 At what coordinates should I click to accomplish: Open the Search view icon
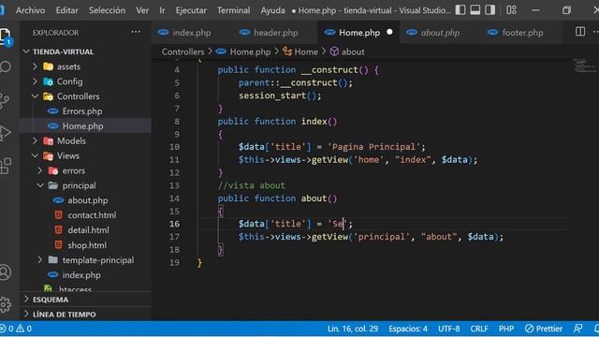[6, 67]
